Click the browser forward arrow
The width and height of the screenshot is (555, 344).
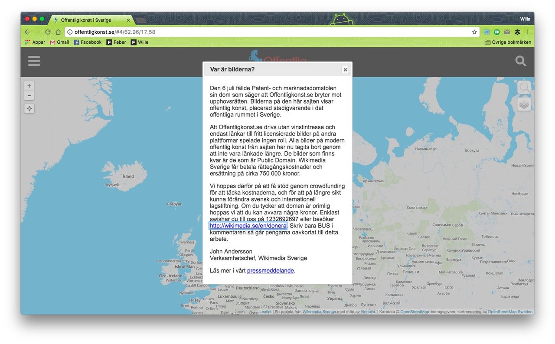point(38,32)
